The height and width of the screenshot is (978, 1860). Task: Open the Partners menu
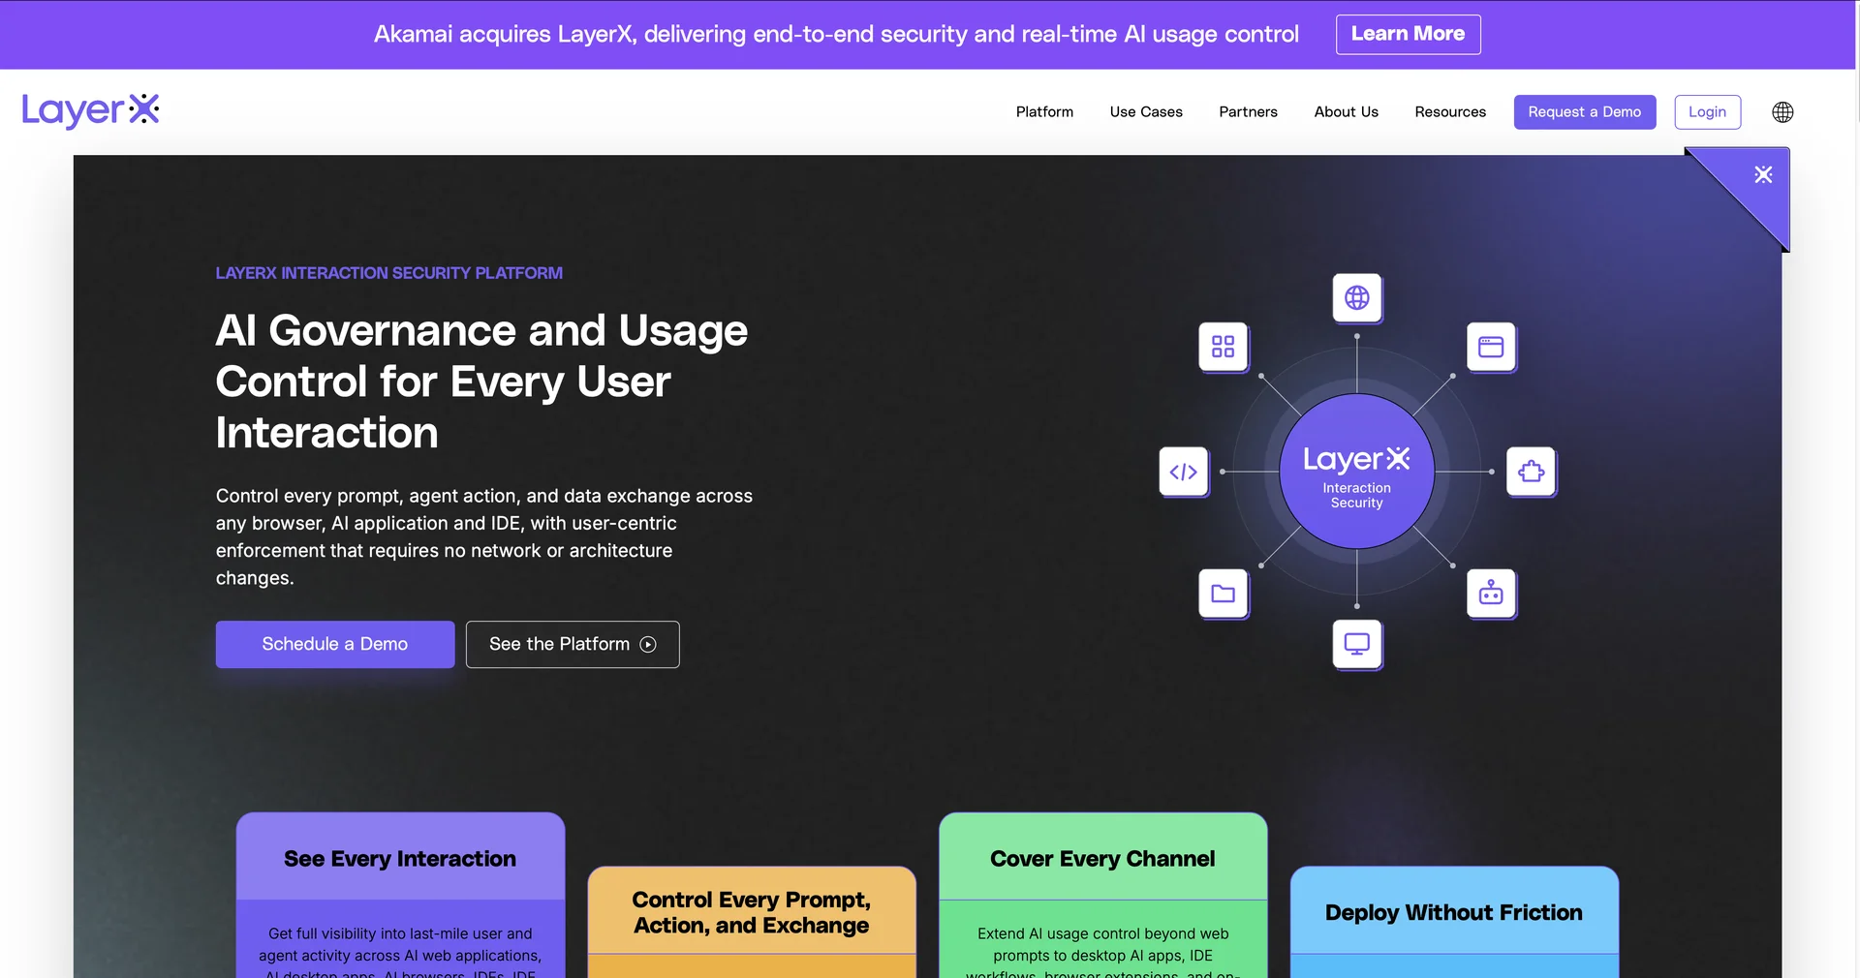1248,112
